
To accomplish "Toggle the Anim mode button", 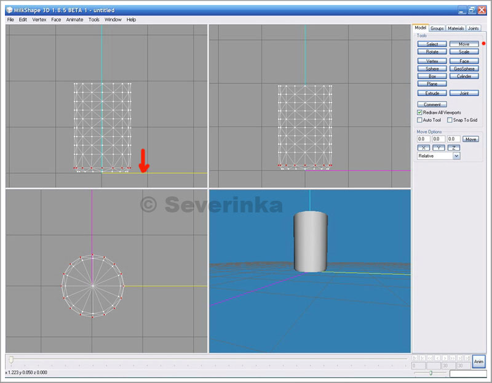I will point(478,361).
